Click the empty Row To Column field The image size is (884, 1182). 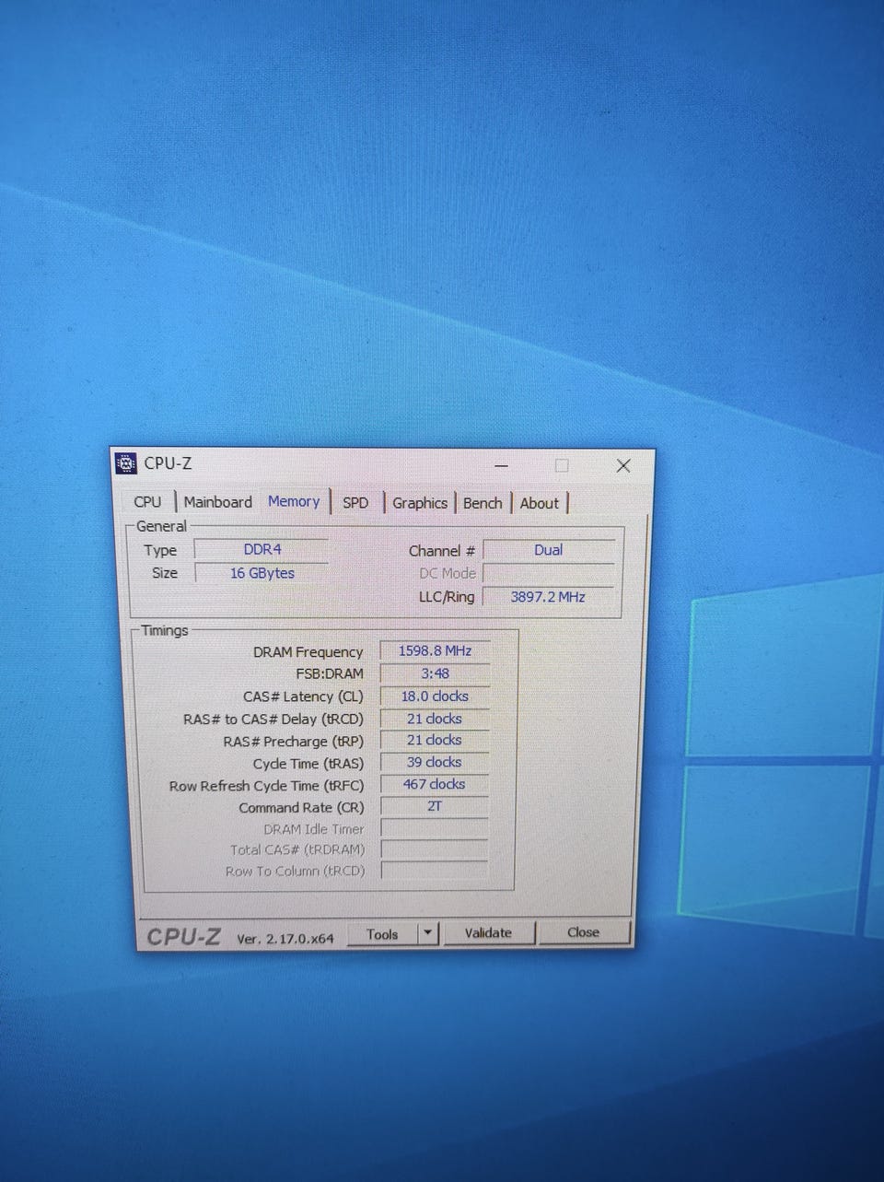435,871
